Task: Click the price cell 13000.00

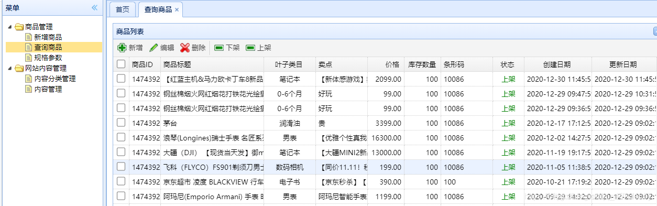Action: click(x=386, y=153)
